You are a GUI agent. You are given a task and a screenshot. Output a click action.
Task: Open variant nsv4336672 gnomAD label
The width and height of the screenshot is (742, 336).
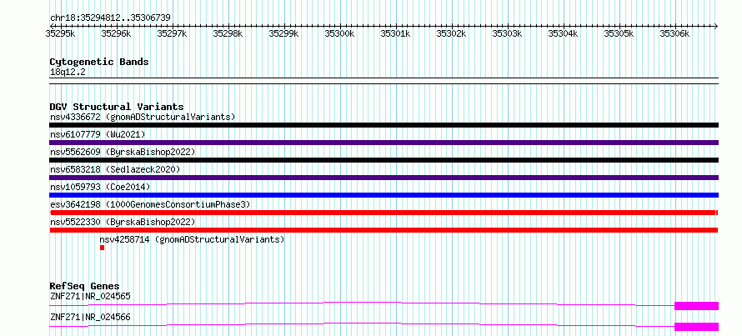(143, 117)
